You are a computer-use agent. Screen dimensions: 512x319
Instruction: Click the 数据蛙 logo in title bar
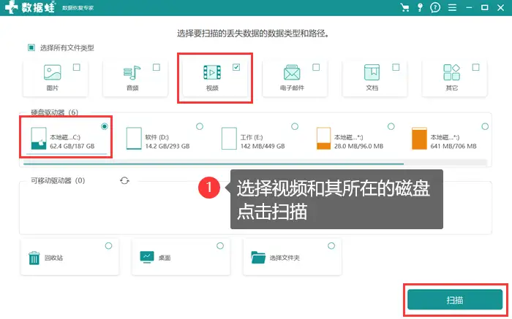coord(30,7)
